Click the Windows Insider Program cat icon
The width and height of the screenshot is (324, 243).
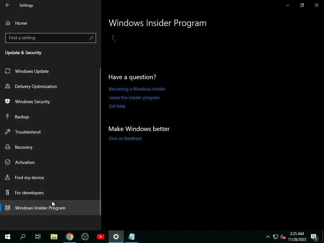(8, 208)
